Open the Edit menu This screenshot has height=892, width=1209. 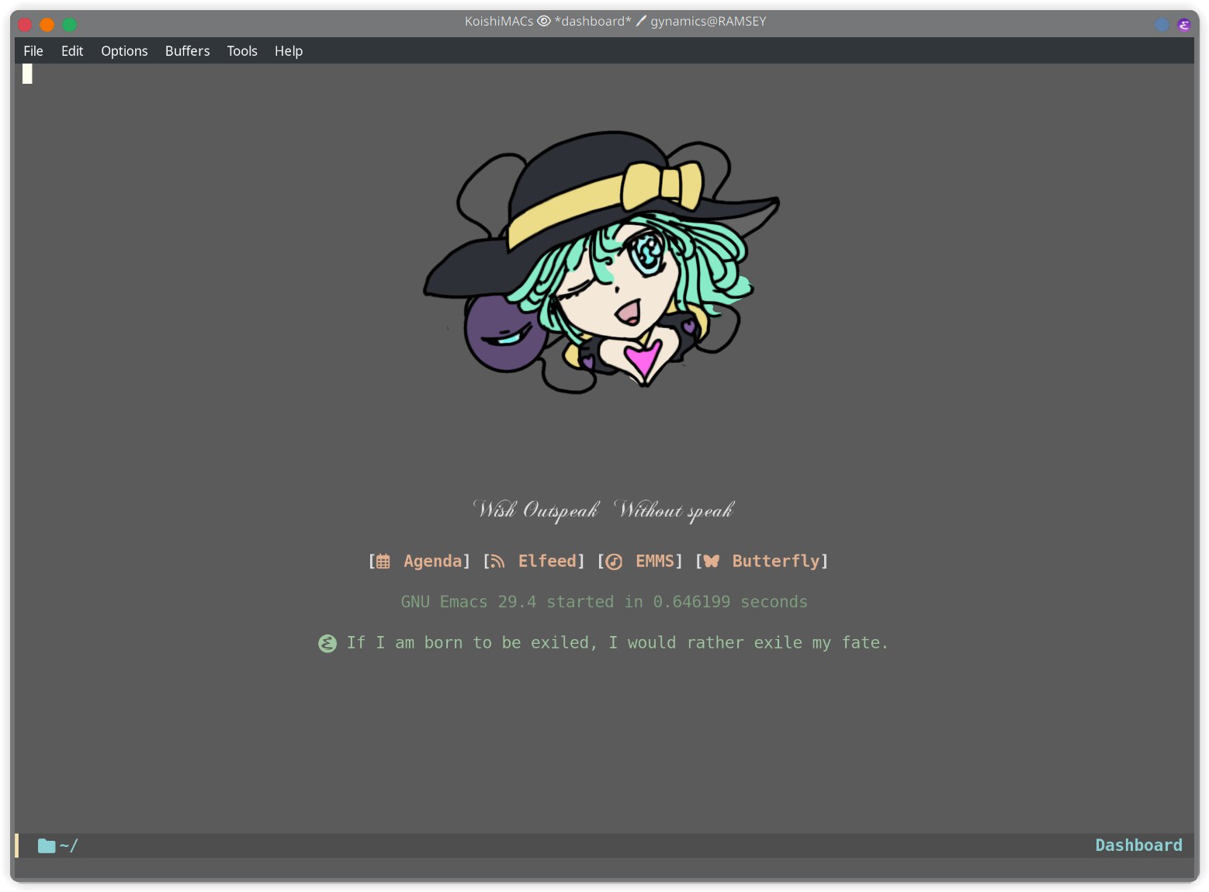click(72, 51)
